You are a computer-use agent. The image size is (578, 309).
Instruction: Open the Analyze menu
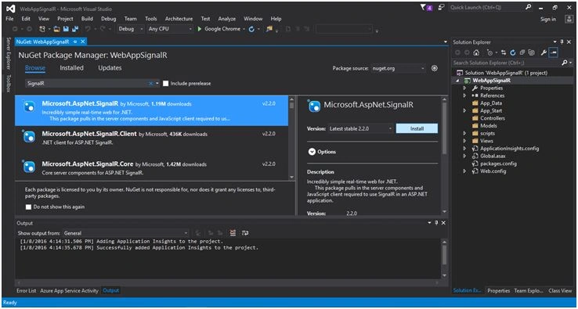coord(226,19)
